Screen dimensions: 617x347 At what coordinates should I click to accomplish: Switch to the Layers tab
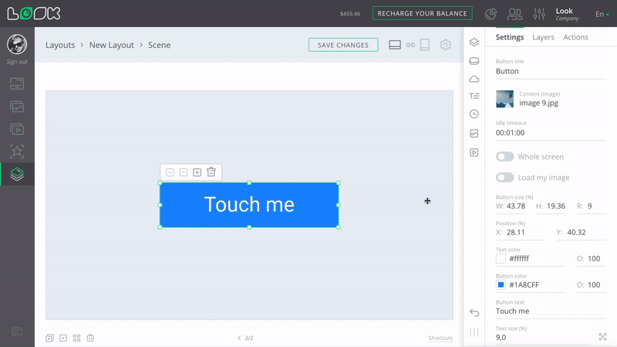pyautogui.click(x=543, y=37)
